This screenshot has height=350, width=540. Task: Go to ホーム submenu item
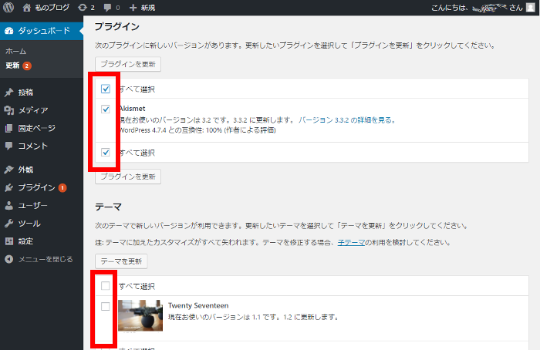16,52
